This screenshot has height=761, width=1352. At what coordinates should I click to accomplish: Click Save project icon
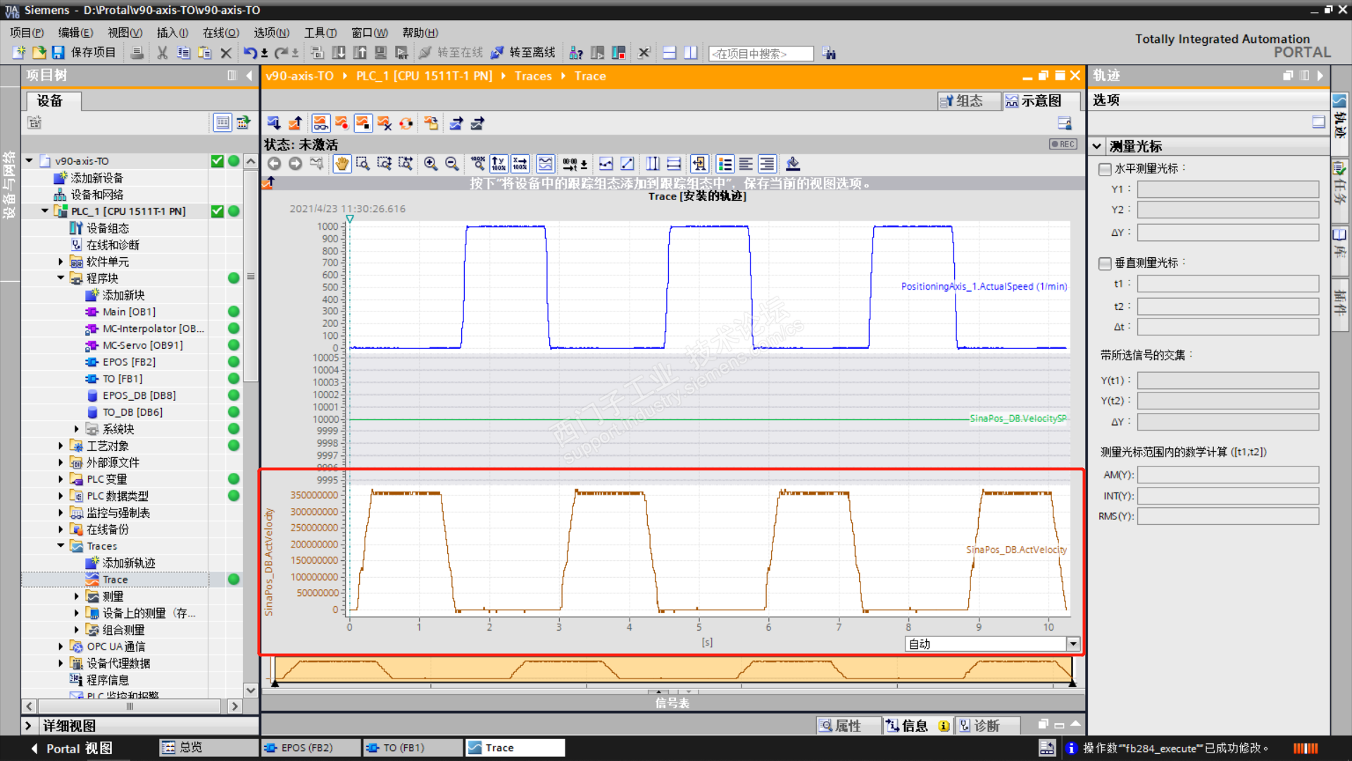pyautogui.click(x=58, y=53)
